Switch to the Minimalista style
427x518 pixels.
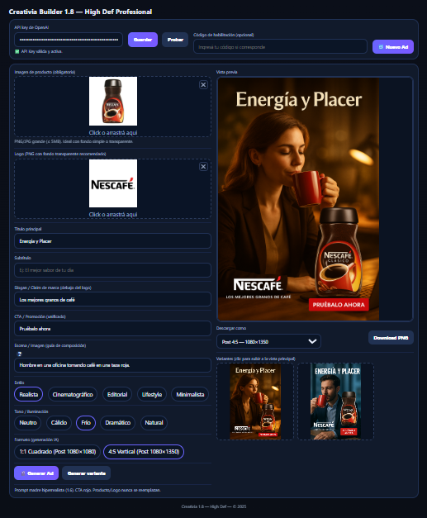(x=190, y=394)
